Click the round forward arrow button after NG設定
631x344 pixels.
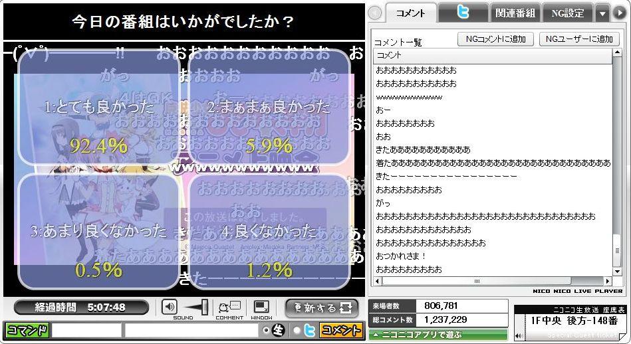[619, 13]
